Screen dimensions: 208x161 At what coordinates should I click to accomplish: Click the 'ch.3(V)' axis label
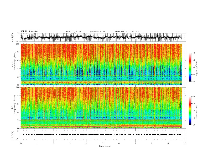13,135
